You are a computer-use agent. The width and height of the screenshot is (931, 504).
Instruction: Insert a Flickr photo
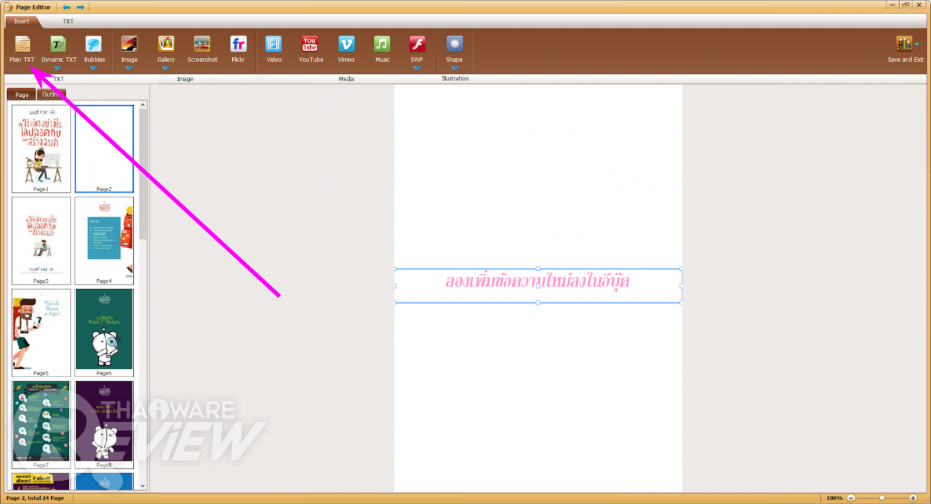238,49
